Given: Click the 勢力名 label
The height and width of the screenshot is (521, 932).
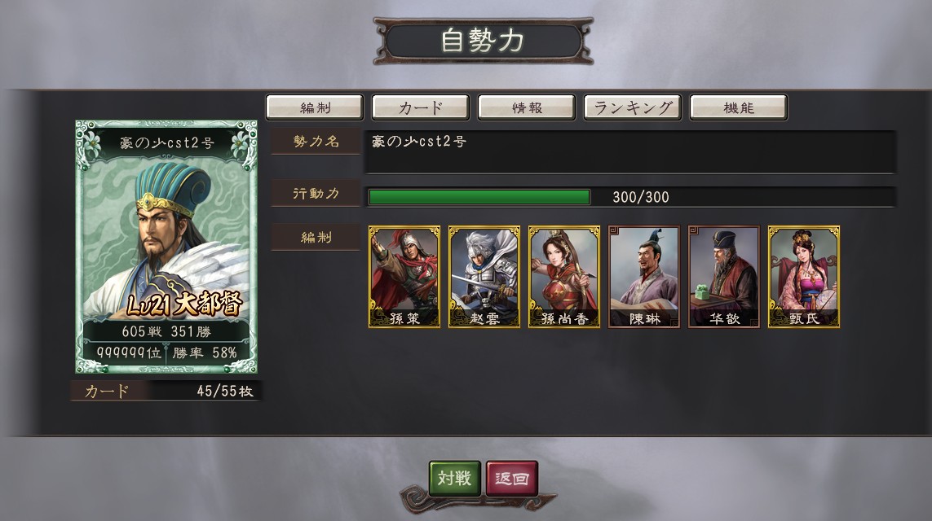Looking at the screenshot, I should (x=316, y=141).
